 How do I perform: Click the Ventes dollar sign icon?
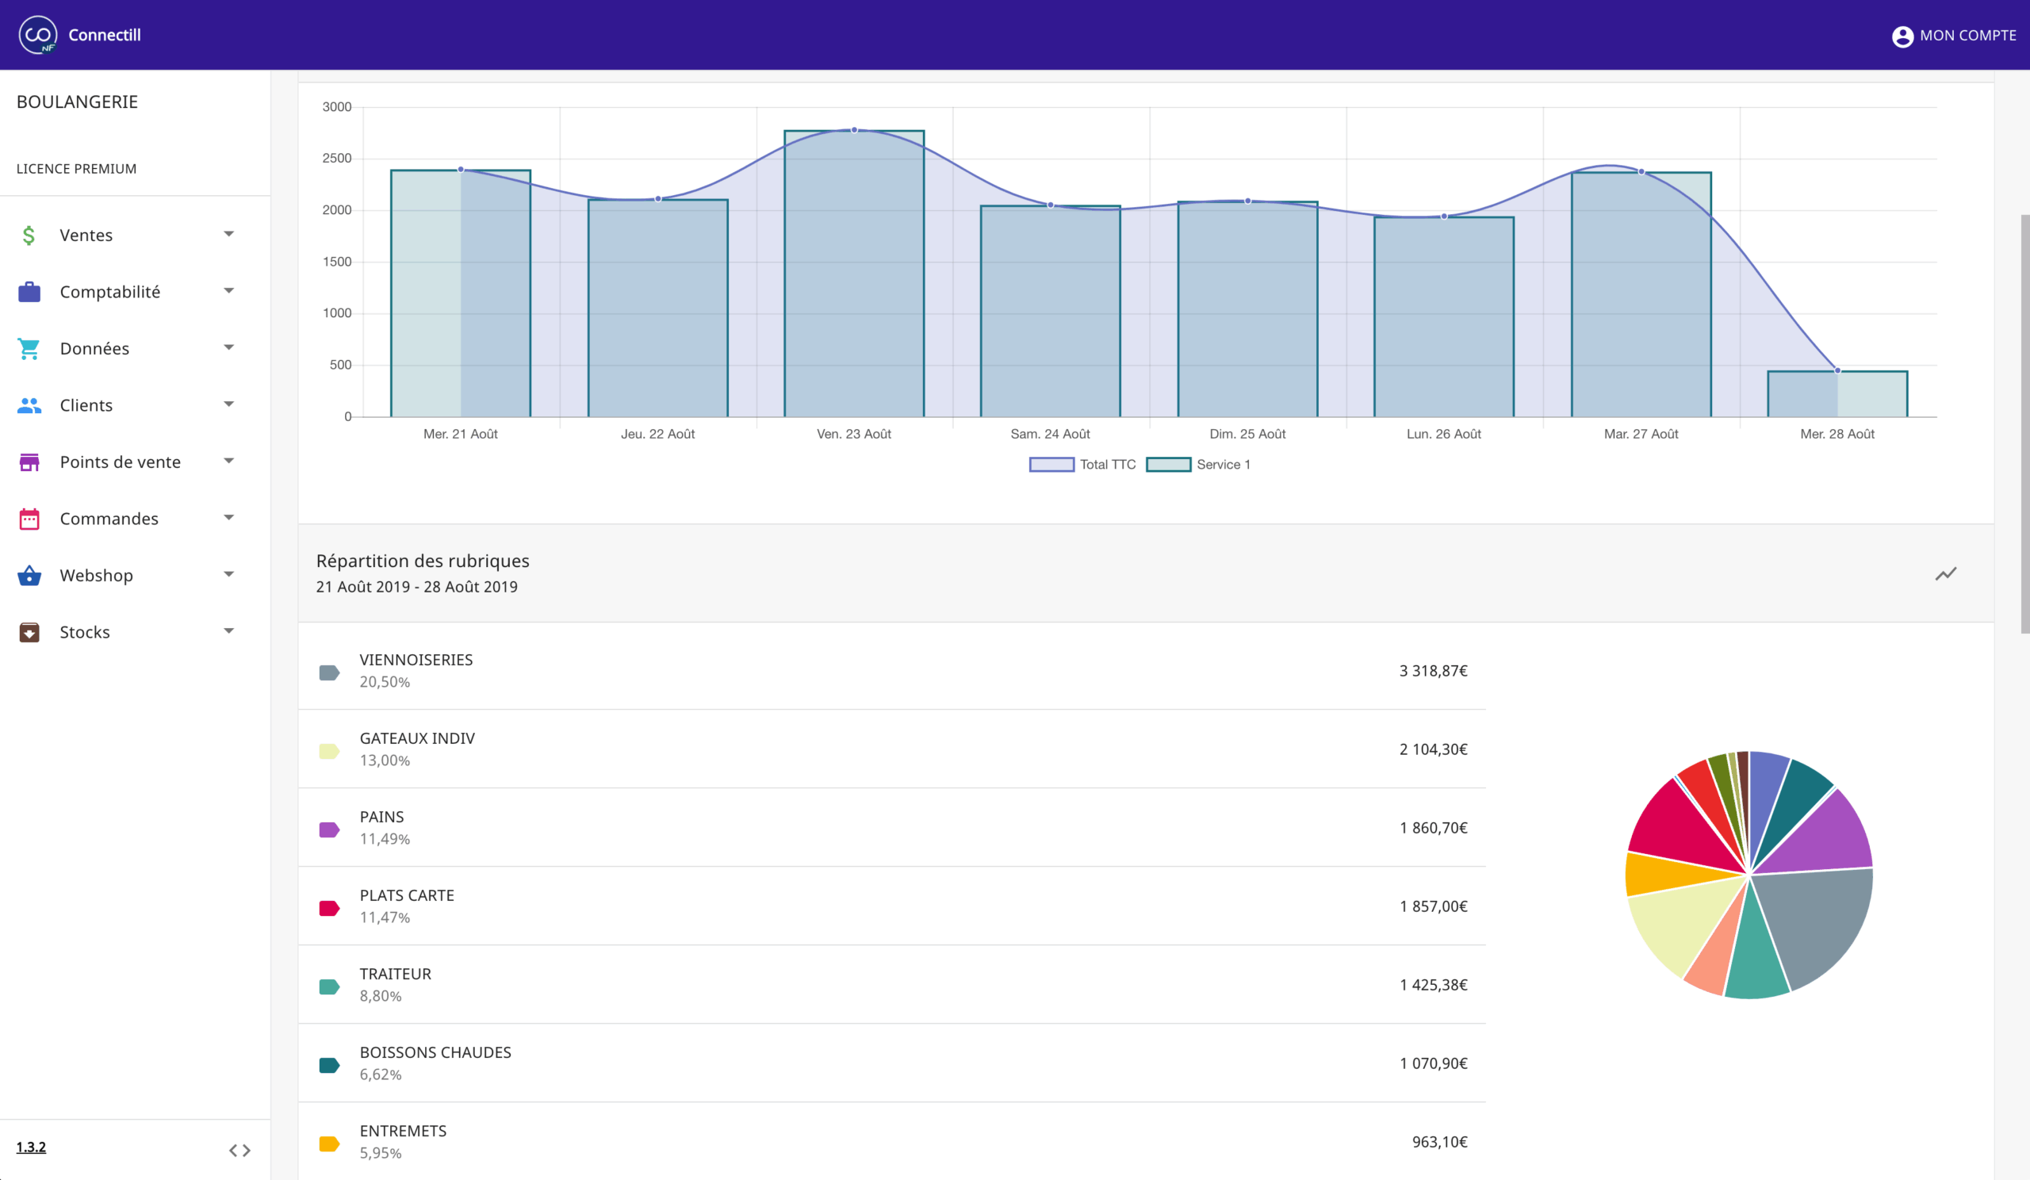(x=29, y=236)
